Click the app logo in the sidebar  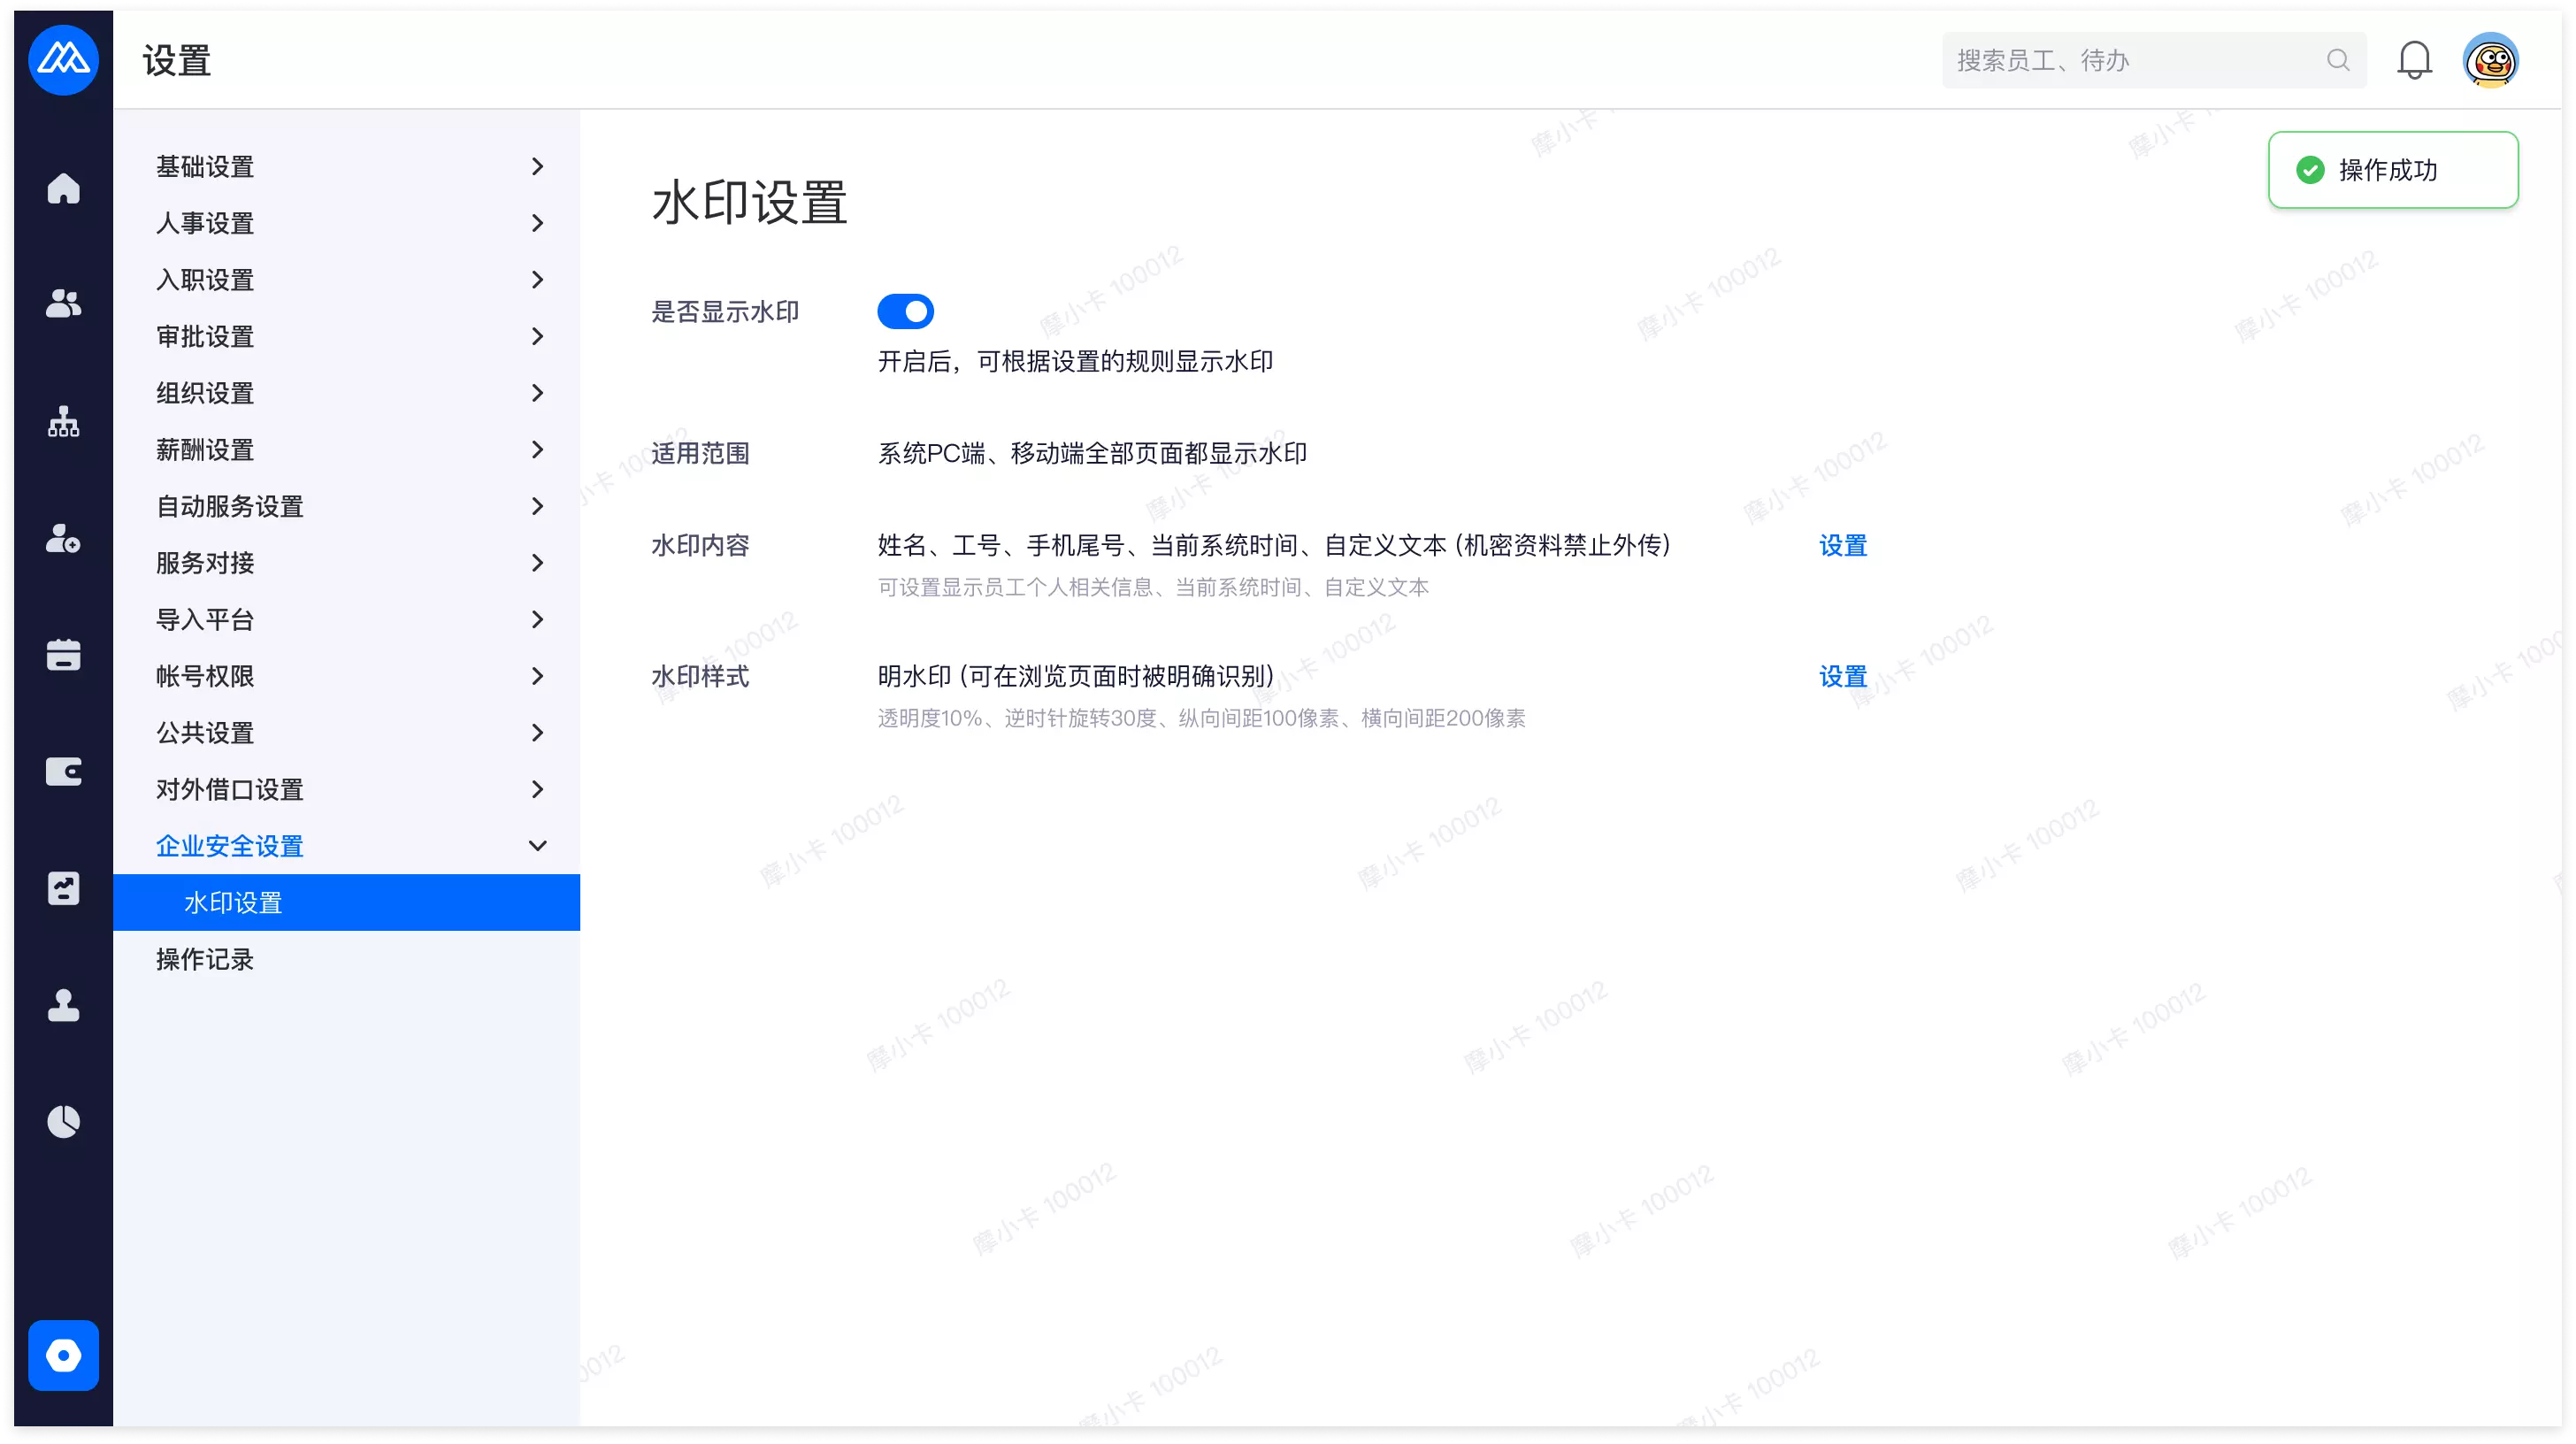63,59
